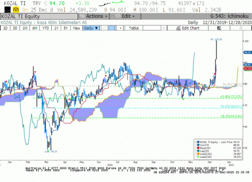Select the Lead2(26) legend label
Image resolution: width=252 pixels, height=182 pixels.
[206, 157]
